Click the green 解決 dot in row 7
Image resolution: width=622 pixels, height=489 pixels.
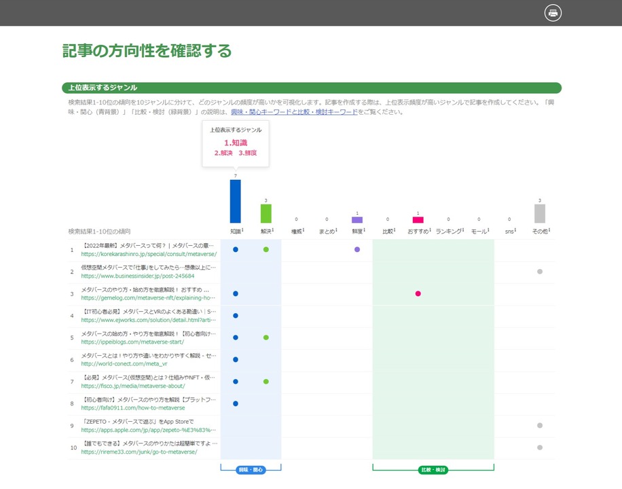(266, 382)
